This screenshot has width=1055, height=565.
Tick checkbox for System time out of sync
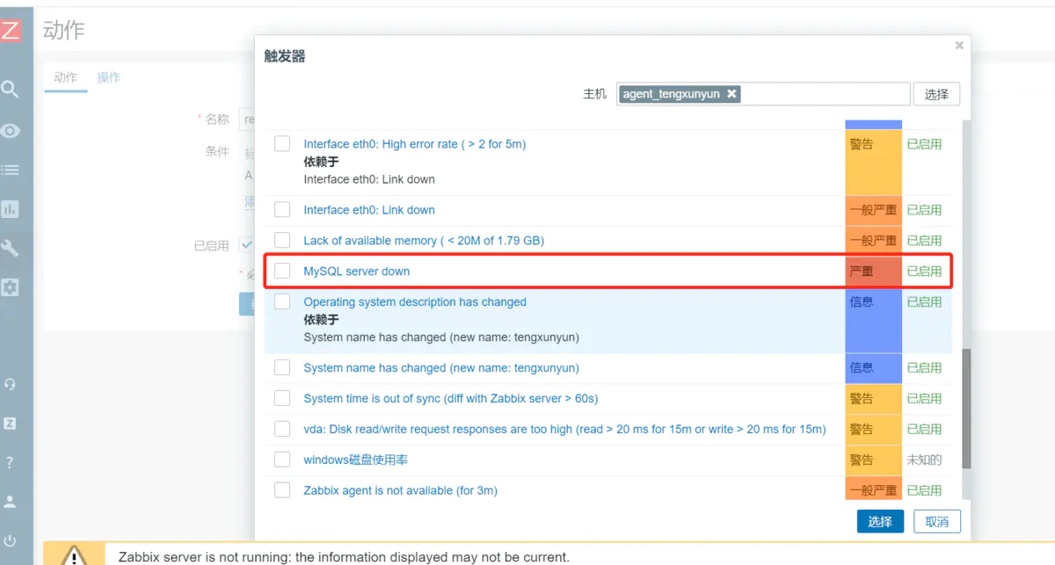click(282, 398)
